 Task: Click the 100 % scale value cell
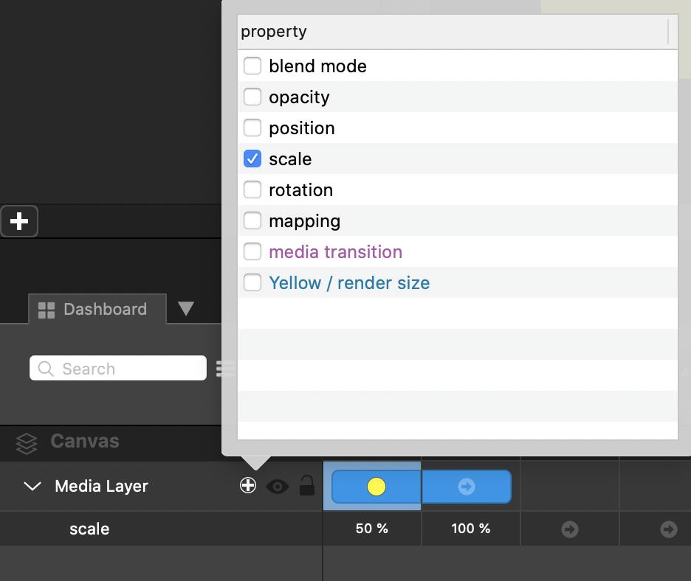click(x=471, y=529)
